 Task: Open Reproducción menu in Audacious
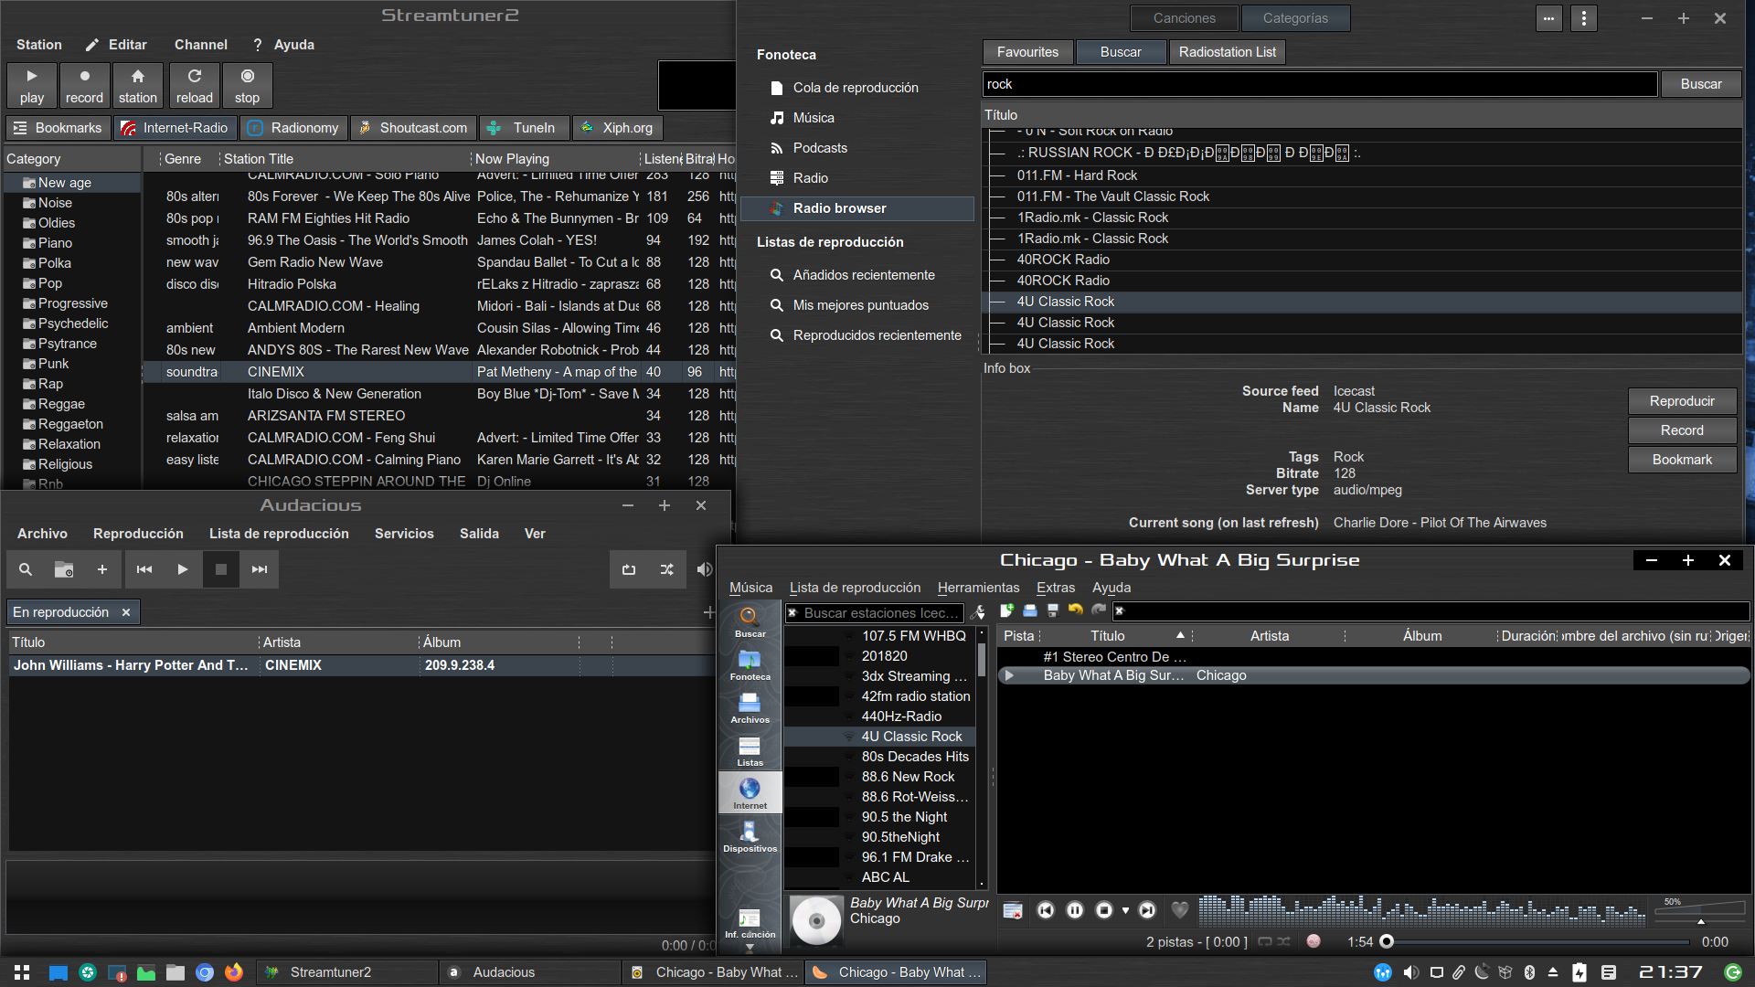pos(138,534)
